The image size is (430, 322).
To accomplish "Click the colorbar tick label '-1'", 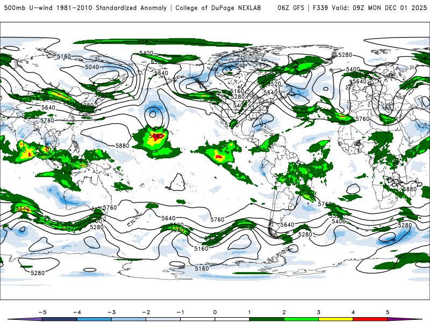I will tap(181, 312).
